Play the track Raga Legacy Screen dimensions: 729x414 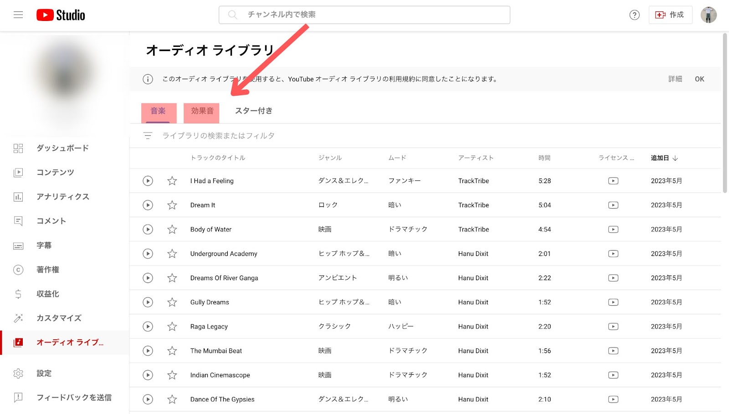148,327
